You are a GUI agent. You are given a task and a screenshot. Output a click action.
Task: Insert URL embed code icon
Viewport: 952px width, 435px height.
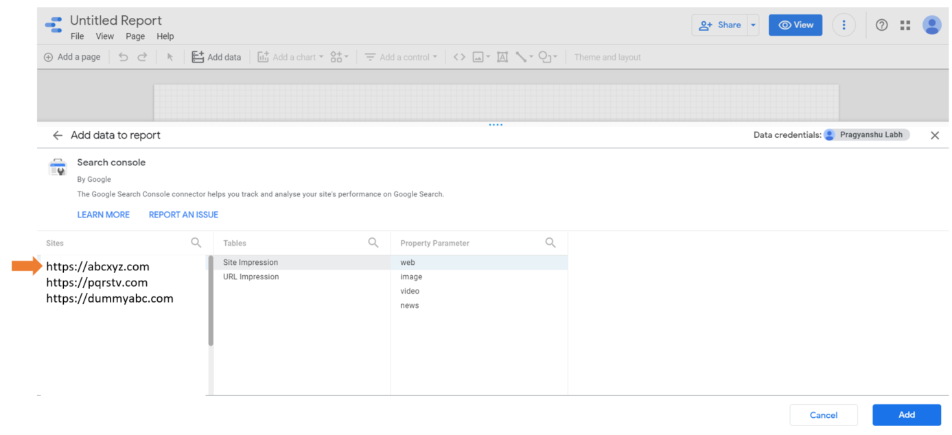[459, 57]
